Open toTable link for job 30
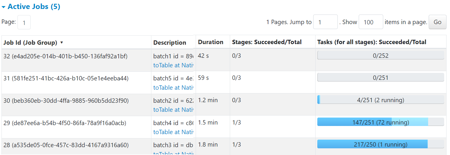The height and width of the screenshot is (155, 450). point(173,109)
